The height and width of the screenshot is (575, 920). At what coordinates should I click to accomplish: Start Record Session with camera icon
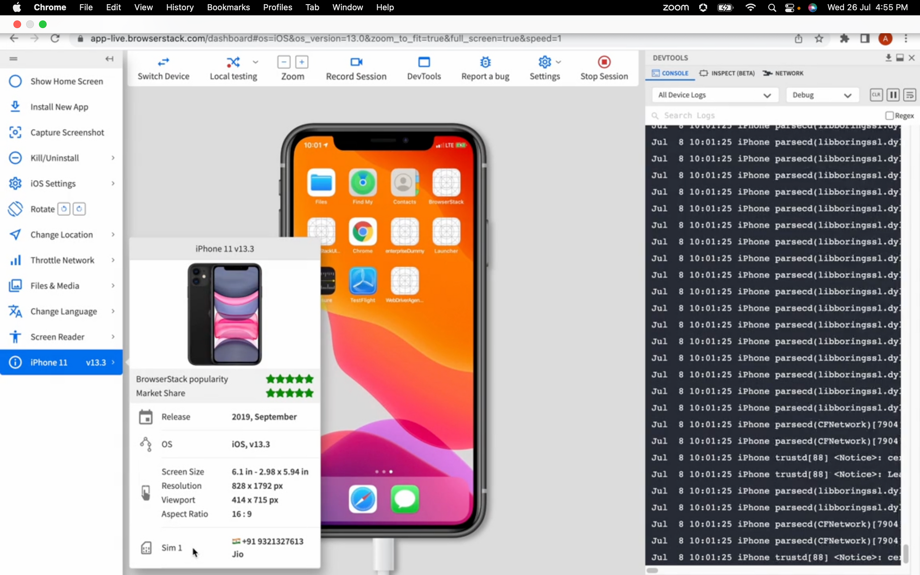pyautogui.click(x=356, y=62)
